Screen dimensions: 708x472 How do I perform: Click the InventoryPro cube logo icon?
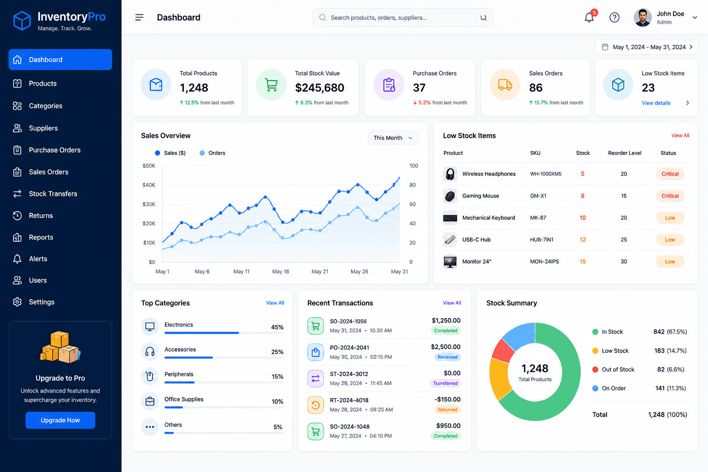pos(22,21)
